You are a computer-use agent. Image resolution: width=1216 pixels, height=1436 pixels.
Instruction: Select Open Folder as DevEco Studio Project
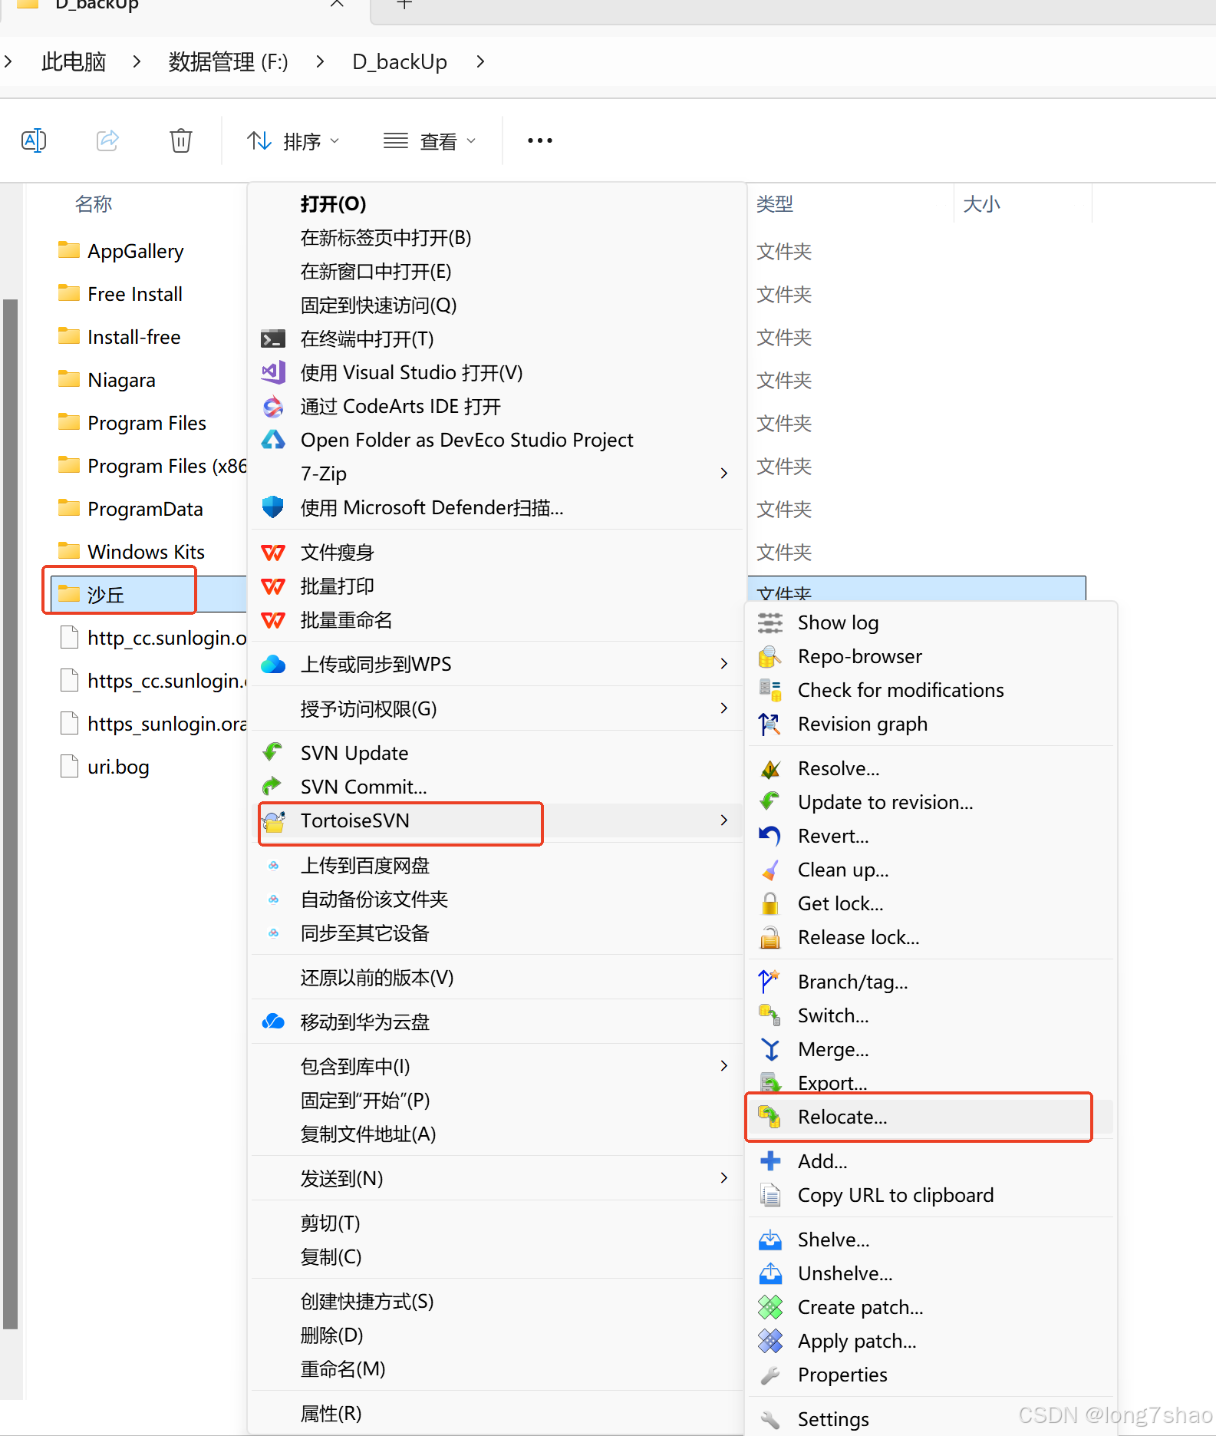pos(498,441)
